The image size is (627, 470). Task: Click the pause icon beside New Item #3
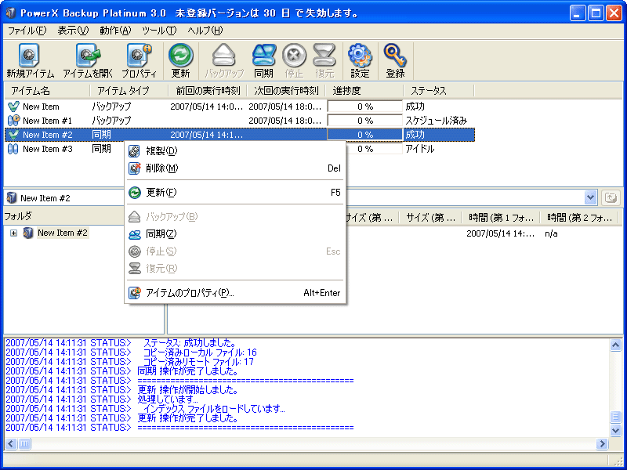coord(13,149)
